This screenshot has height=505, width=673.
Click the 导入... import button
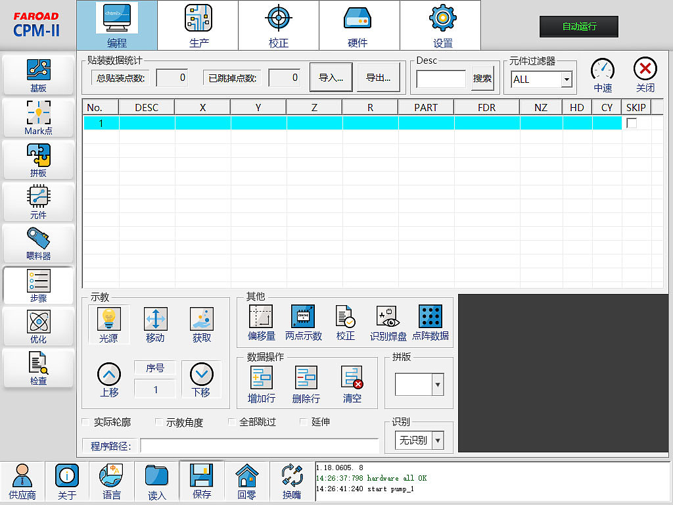[331, 78]
